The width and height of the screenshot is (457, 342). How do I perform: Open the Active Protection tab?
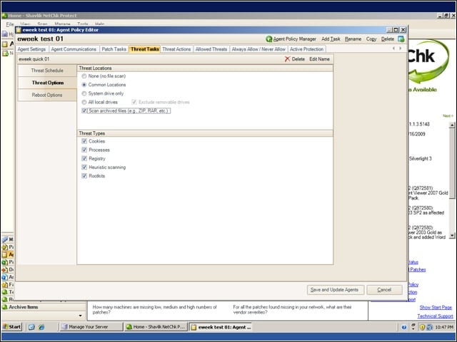[306, 49]
